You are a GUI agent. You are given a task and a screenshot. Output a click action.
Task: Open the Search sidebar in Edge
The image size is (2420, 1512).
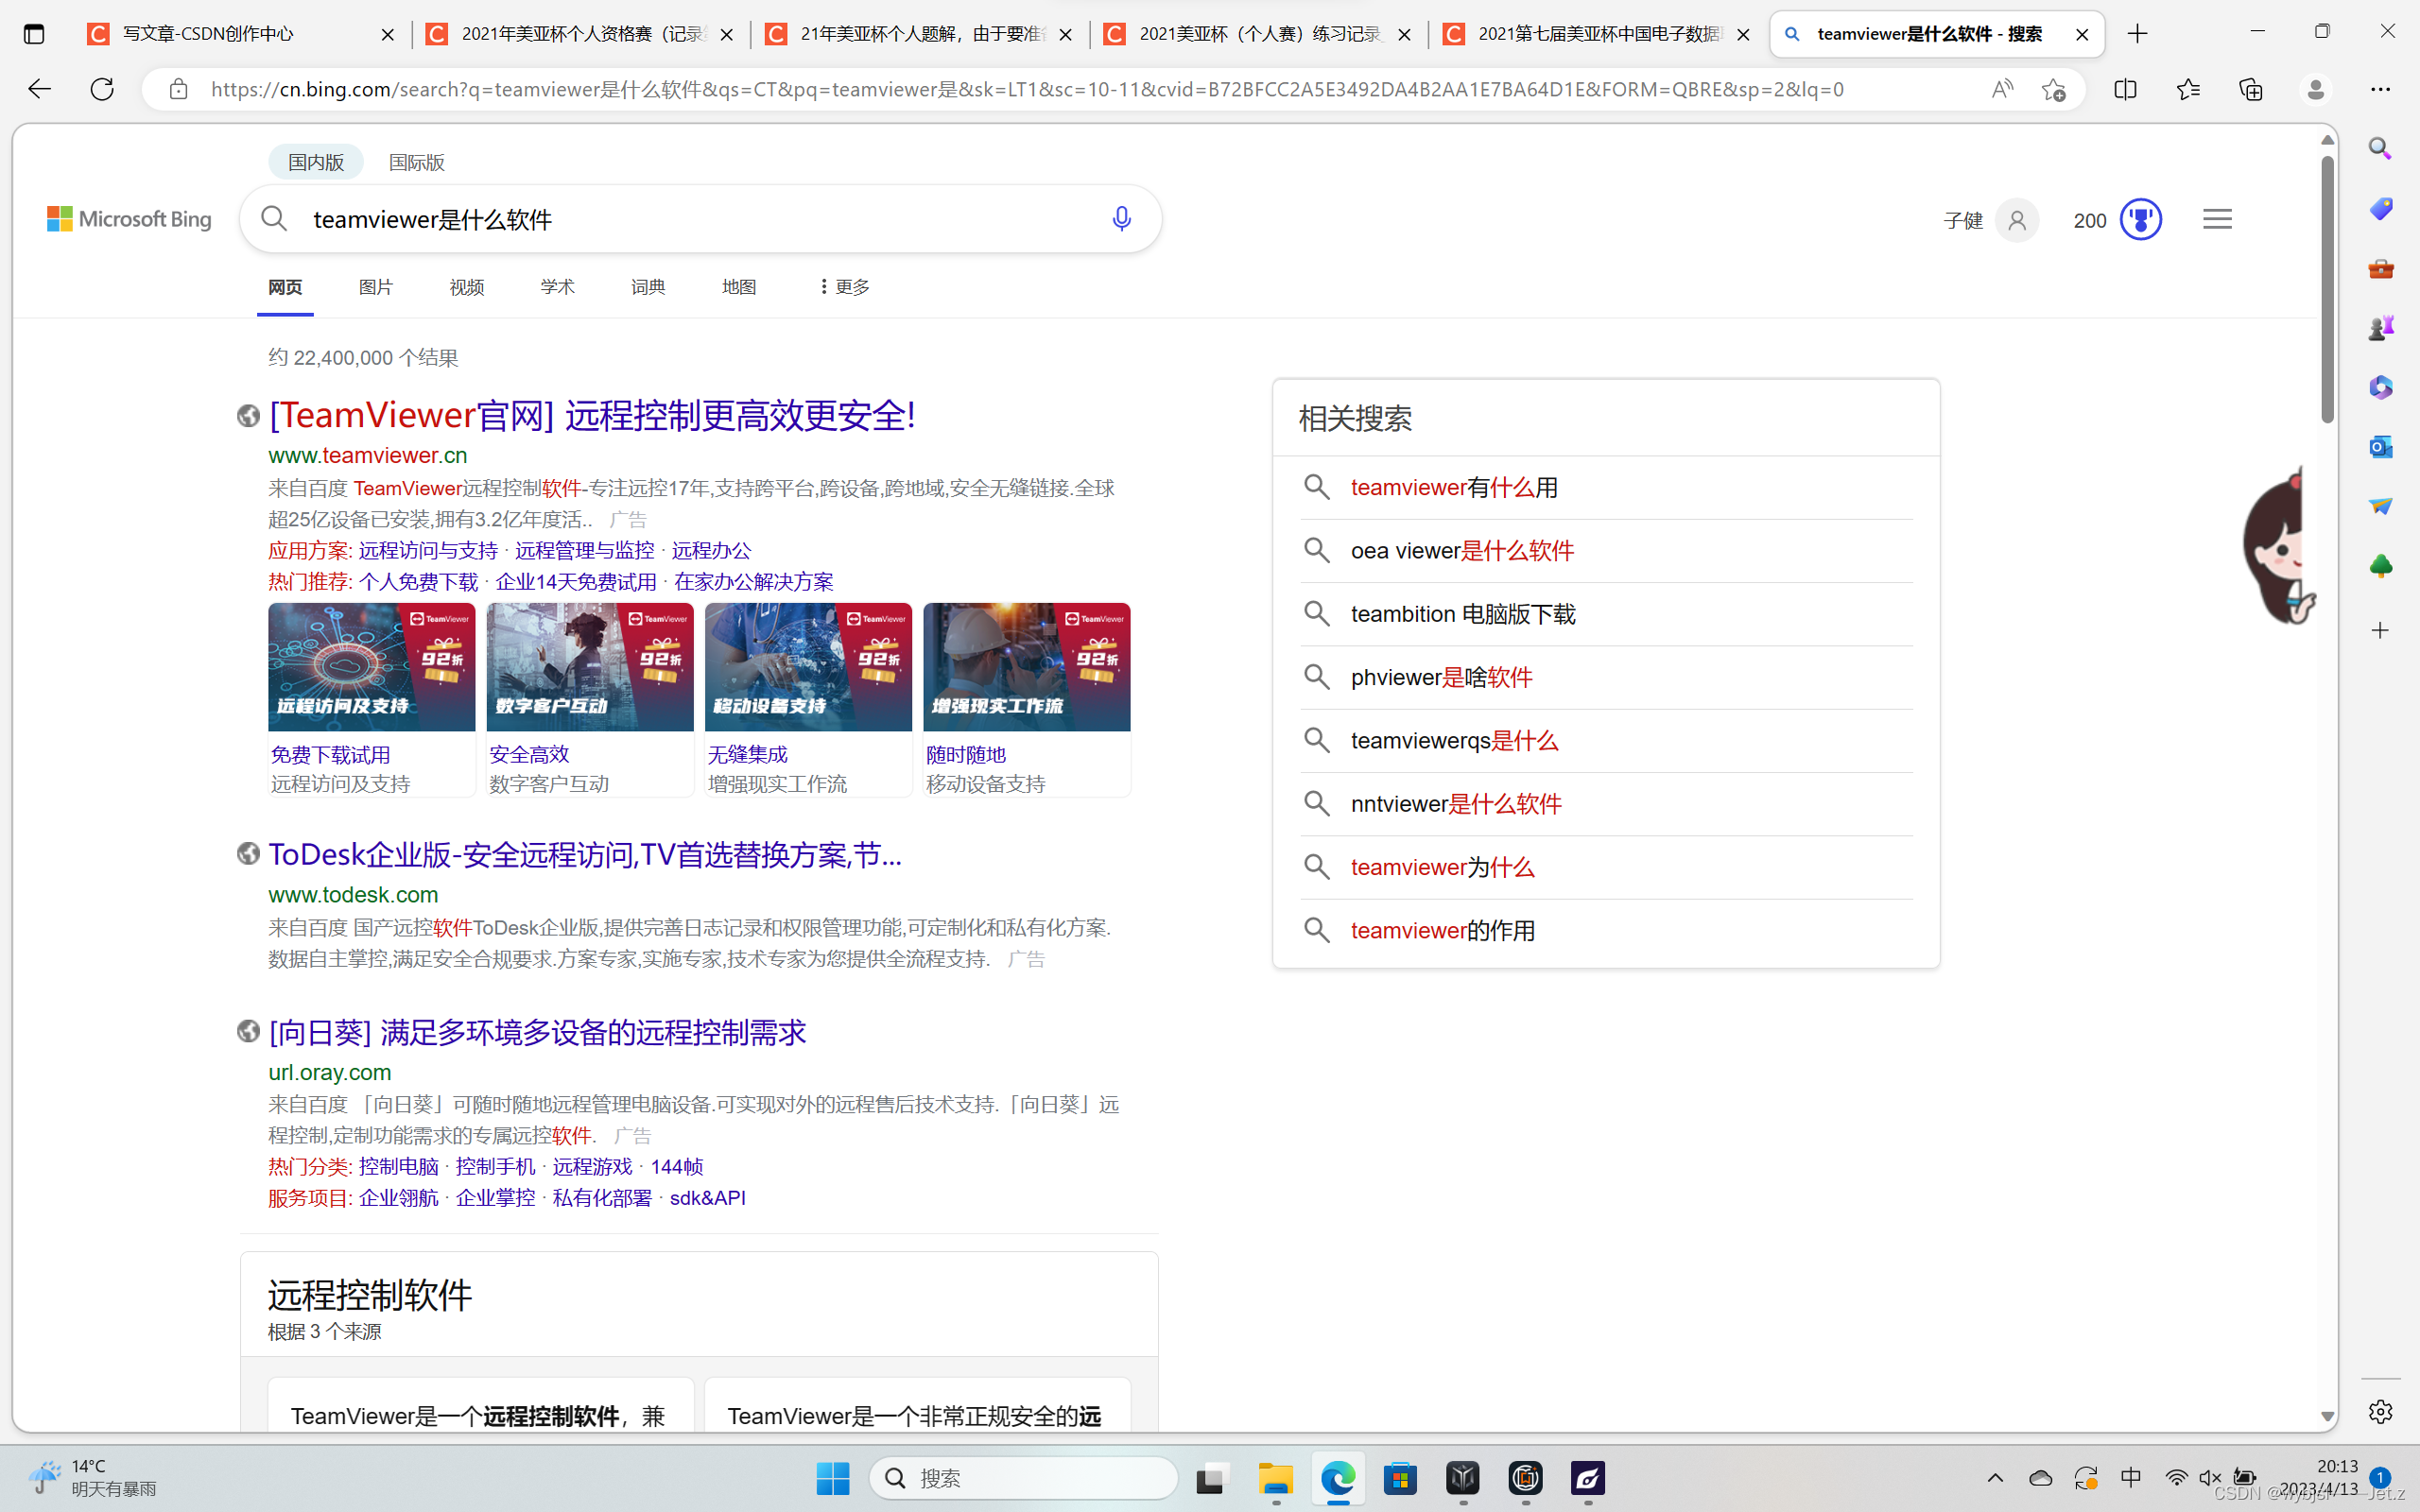(2381, 147)
